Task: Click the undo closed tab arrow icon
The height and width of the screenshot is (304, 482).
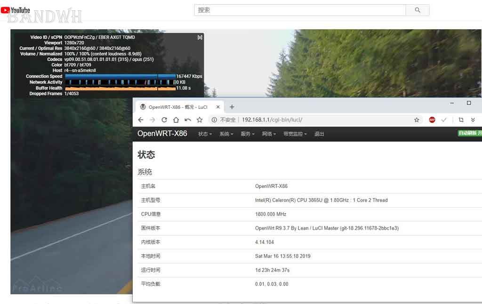Action: [188, 120]
